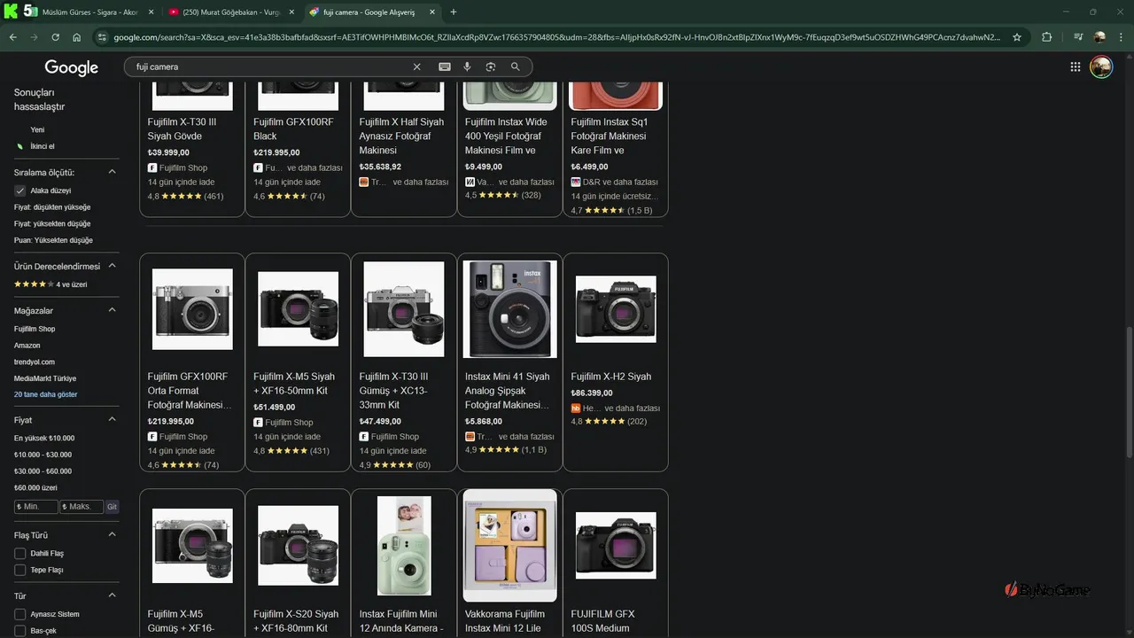Sort by Puan: Yüksekten düşüğe

point(53,240)
